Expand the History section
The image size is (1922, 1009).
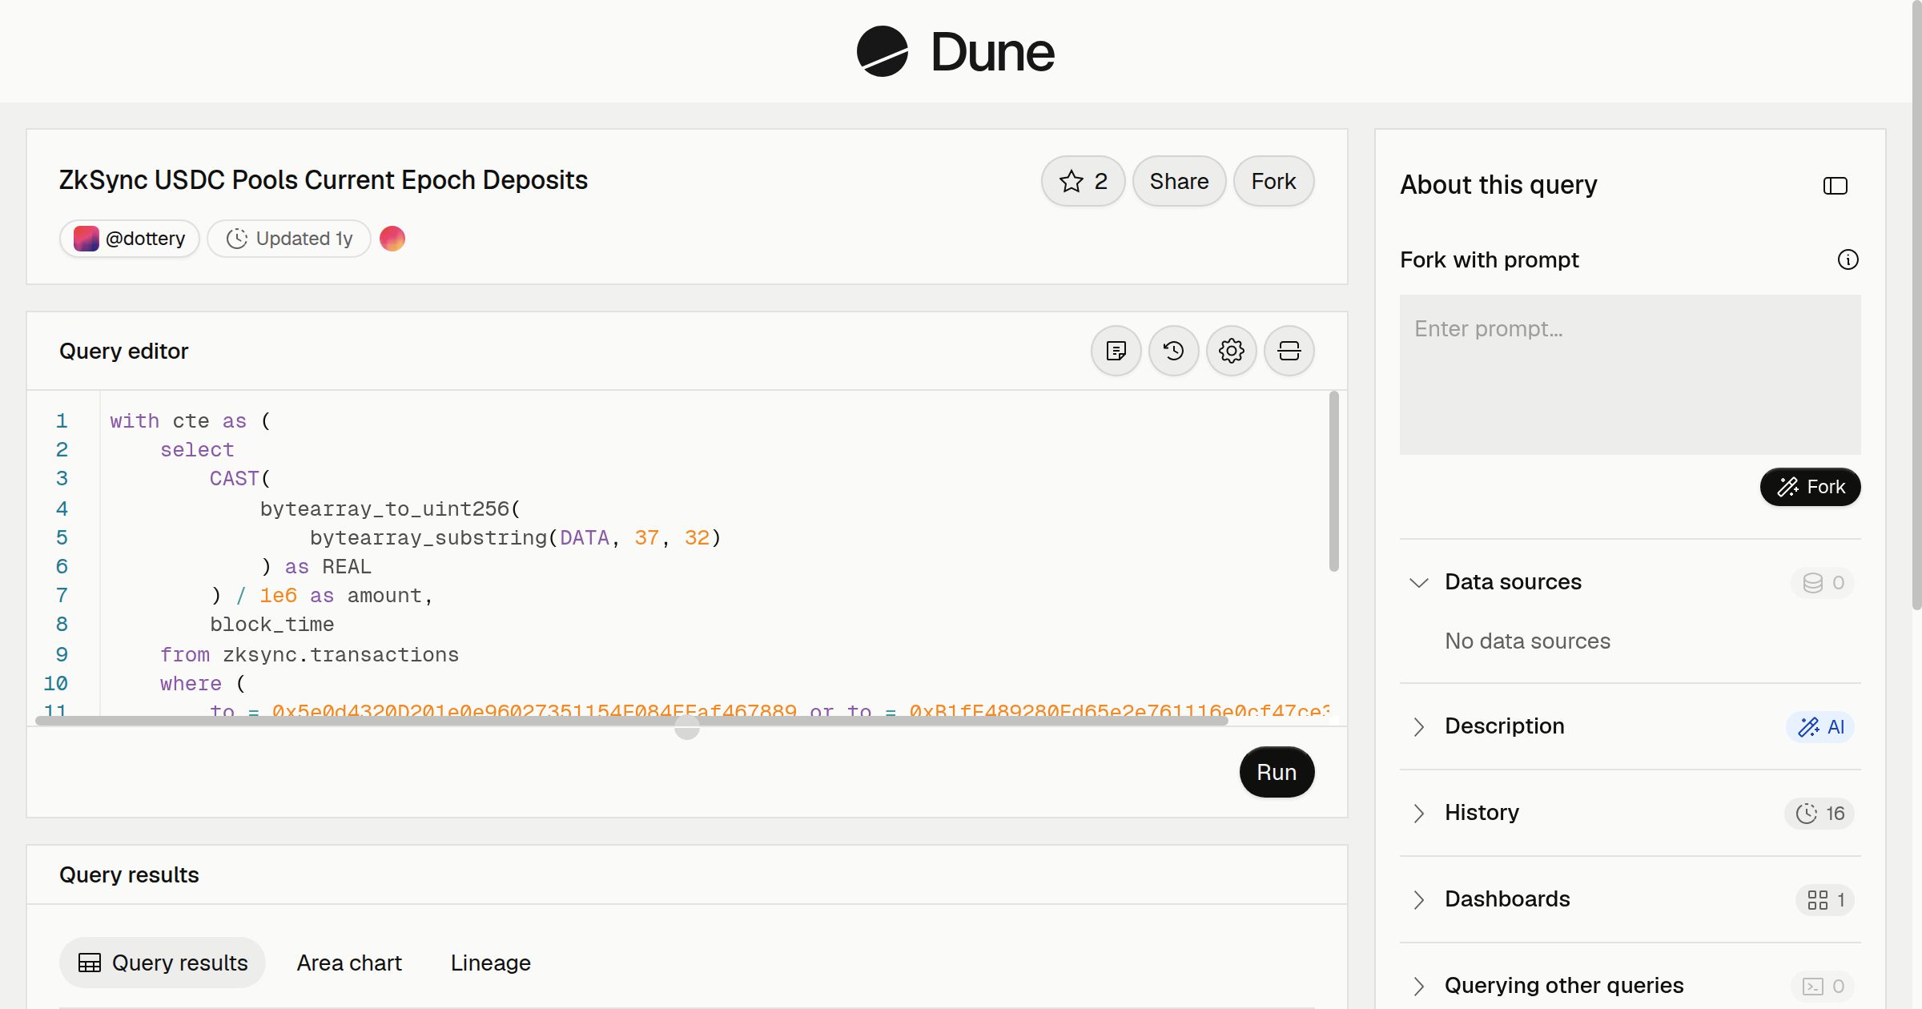click(x=1418, y=813)
